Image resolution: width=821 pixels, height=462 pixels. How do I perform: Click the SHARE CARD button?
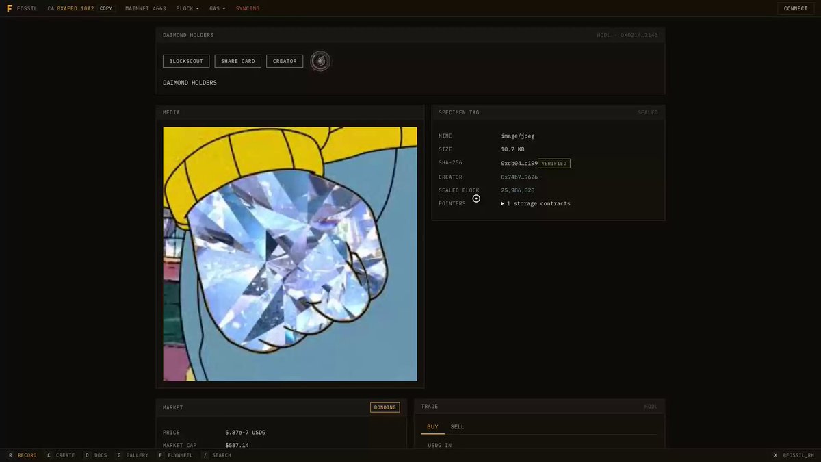pyautogui.click(x=237, y=61)
